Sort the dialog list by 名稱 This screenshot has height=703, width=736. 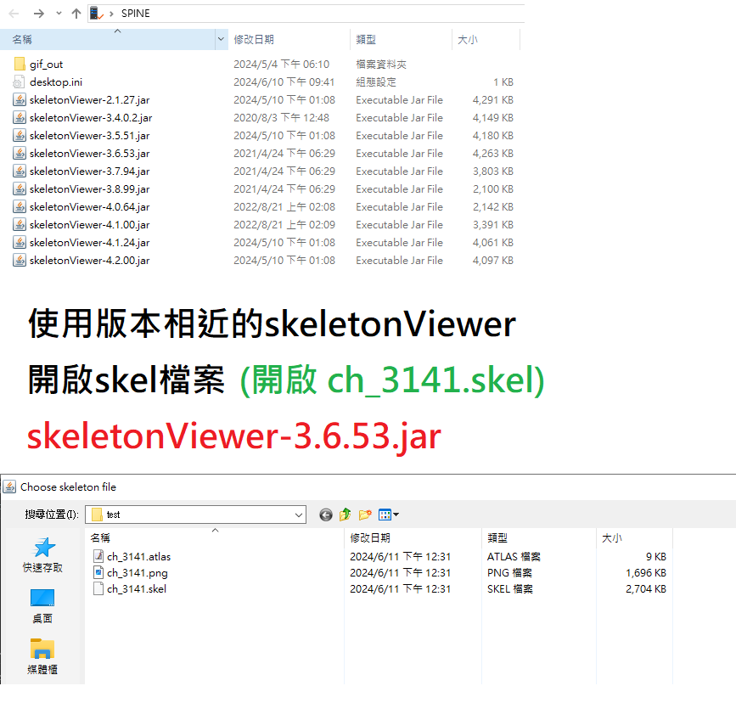point(215,537)
